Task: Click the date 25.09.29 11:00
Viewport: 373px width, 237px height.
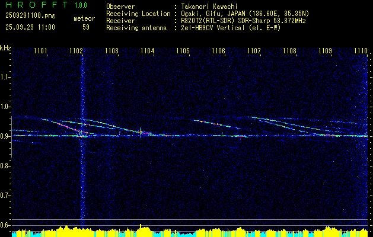Action: pos(30,27)
